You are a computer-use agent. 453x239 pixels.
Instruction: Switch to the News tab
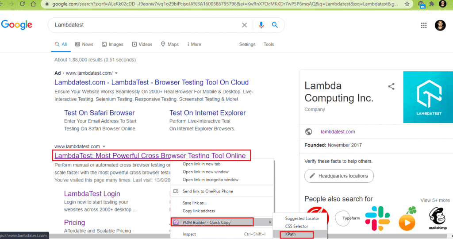coord(84,45)
